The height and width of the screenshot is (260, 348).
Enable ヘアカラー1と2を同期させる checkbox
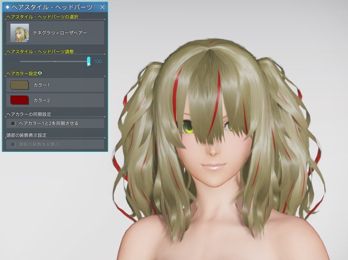coord(13,124)
